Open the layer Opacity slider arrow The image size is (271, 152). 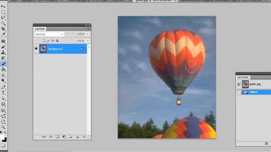(x=88, y=34)
